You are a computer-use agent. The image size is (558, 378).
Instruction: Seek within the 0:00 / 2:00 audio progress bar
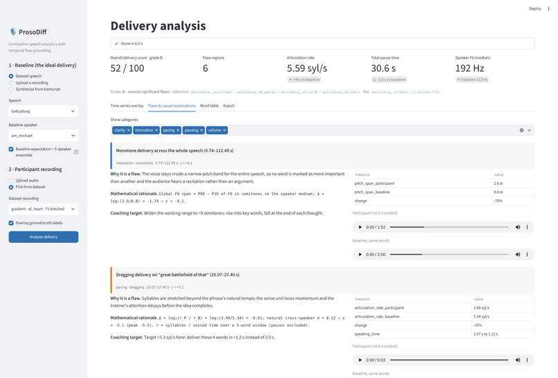449,255
